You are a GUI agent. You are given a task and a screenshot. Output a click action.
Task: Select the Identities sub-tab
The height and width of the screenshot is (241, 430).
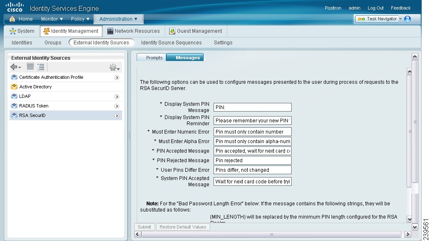22,43
